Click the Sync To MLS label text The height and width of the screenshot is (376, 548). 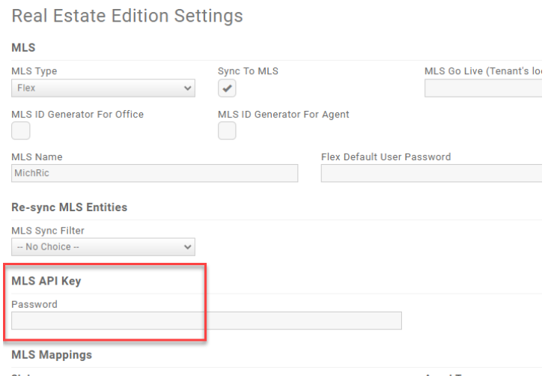pyautogui.click(x=248, y=71)
